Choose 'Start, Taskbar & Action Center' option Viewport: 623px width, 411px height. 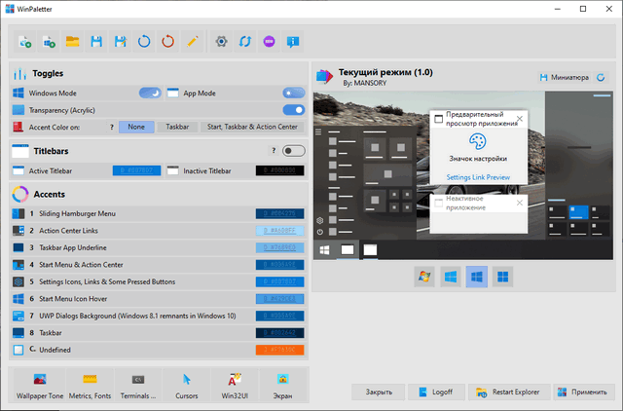pyautogui.click(x=253, y=127)
